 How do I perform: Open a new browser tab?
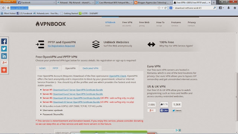214,3
